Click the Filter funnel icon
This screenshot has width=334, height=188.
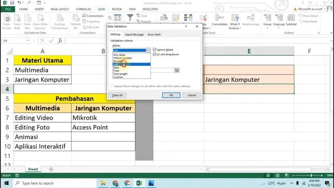(x=130, y=18)
